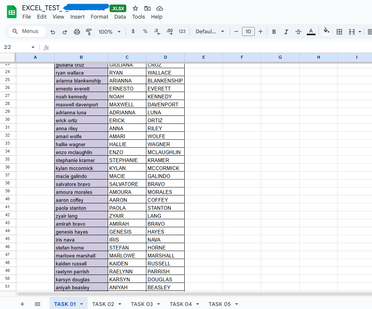
Task: Select cell with 'zyair lang'
Action: 81,216
